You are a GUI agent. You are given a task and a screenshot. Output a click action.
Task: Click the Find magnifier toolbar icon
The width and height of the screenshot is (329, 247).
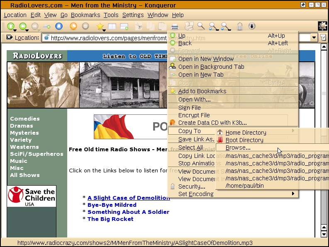click(x=201, y=26)
